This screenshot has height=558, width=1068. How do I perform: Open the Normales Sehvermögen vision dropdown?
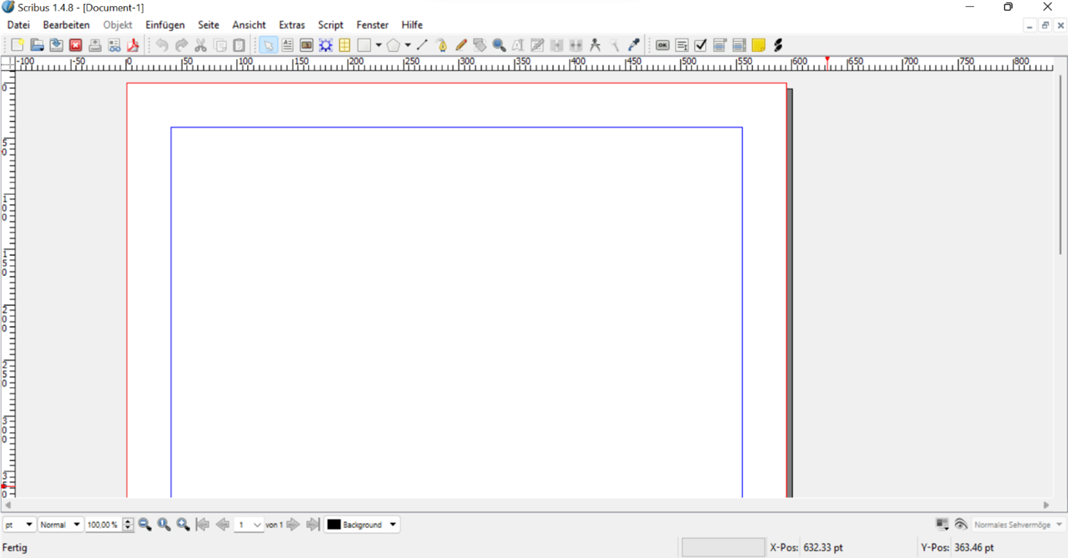click(1019, 525)
